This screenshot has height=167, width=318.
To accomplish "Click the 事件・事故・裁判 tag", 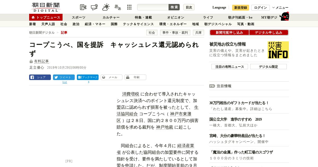I will (175, 32).
